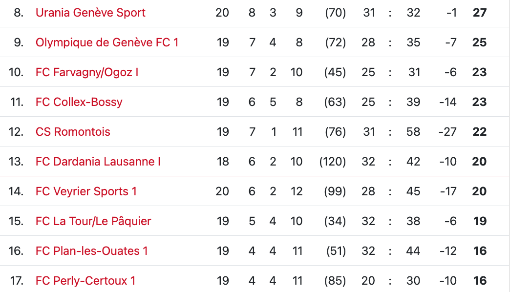The height and width of the screenshot is (292, 510).
Task: Open FC Farvagny/Ogoz I team page
Action: (x=87, y=72)
